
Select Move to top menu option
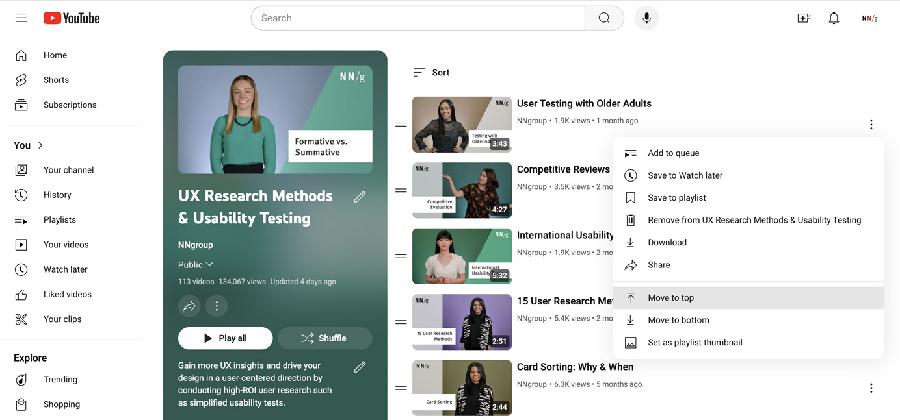point(670,298)
